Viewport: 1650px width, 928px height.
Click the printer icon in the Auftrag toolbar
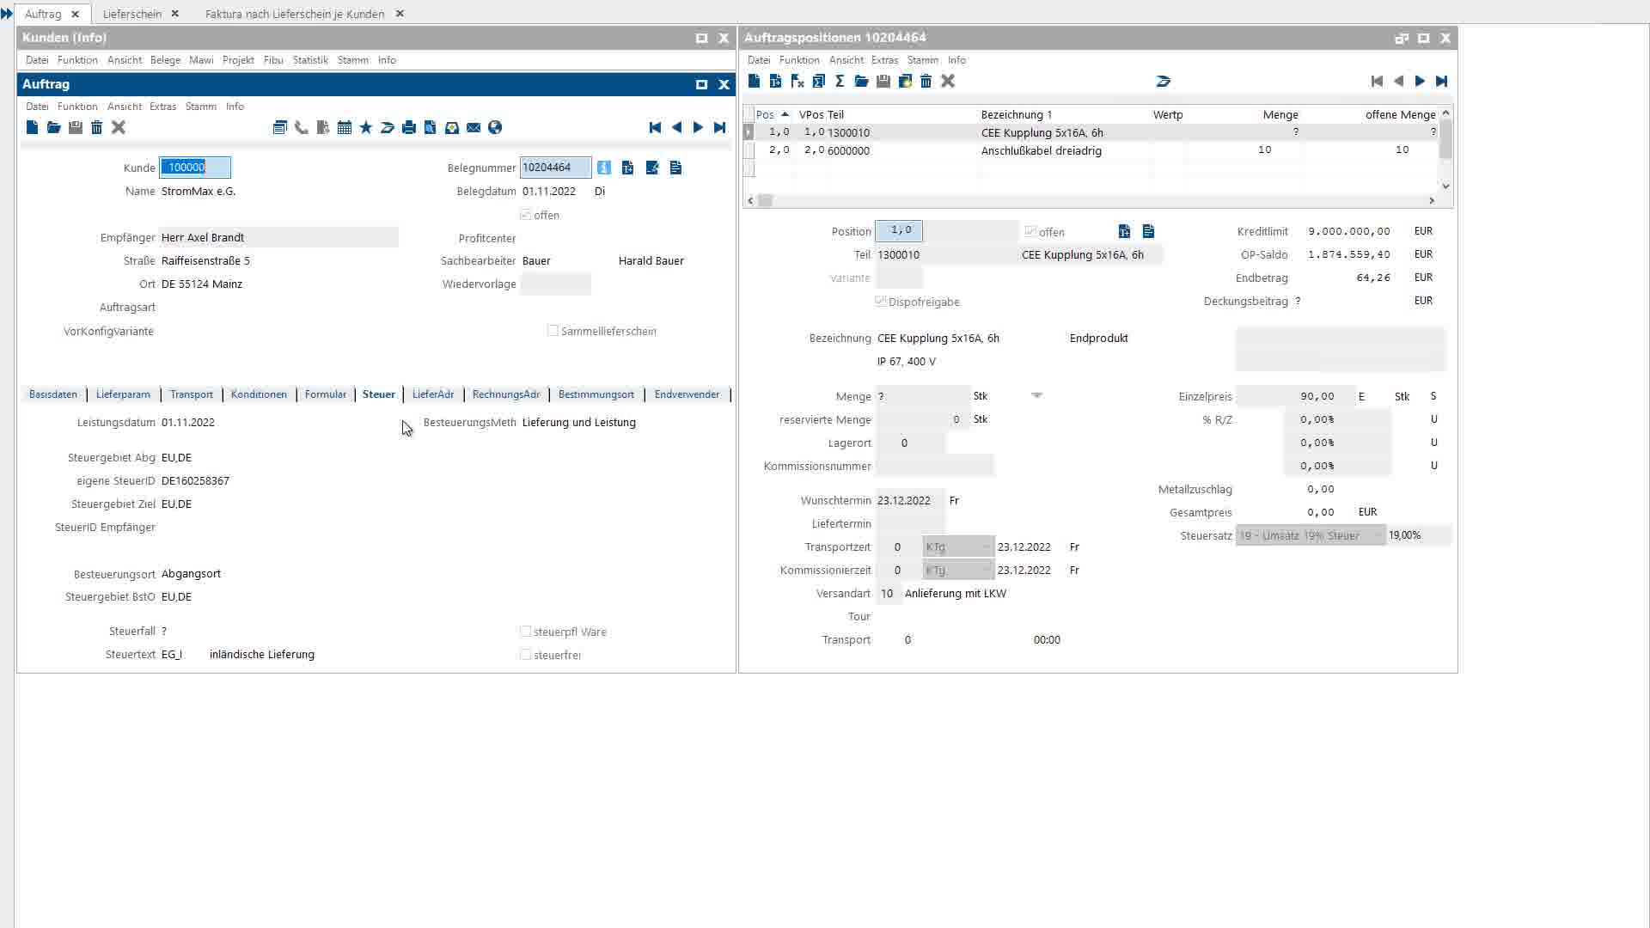pyautogui.click(x=408, y=127)
